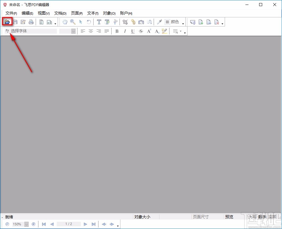Jump to the last page arrow

pos(94,224)
